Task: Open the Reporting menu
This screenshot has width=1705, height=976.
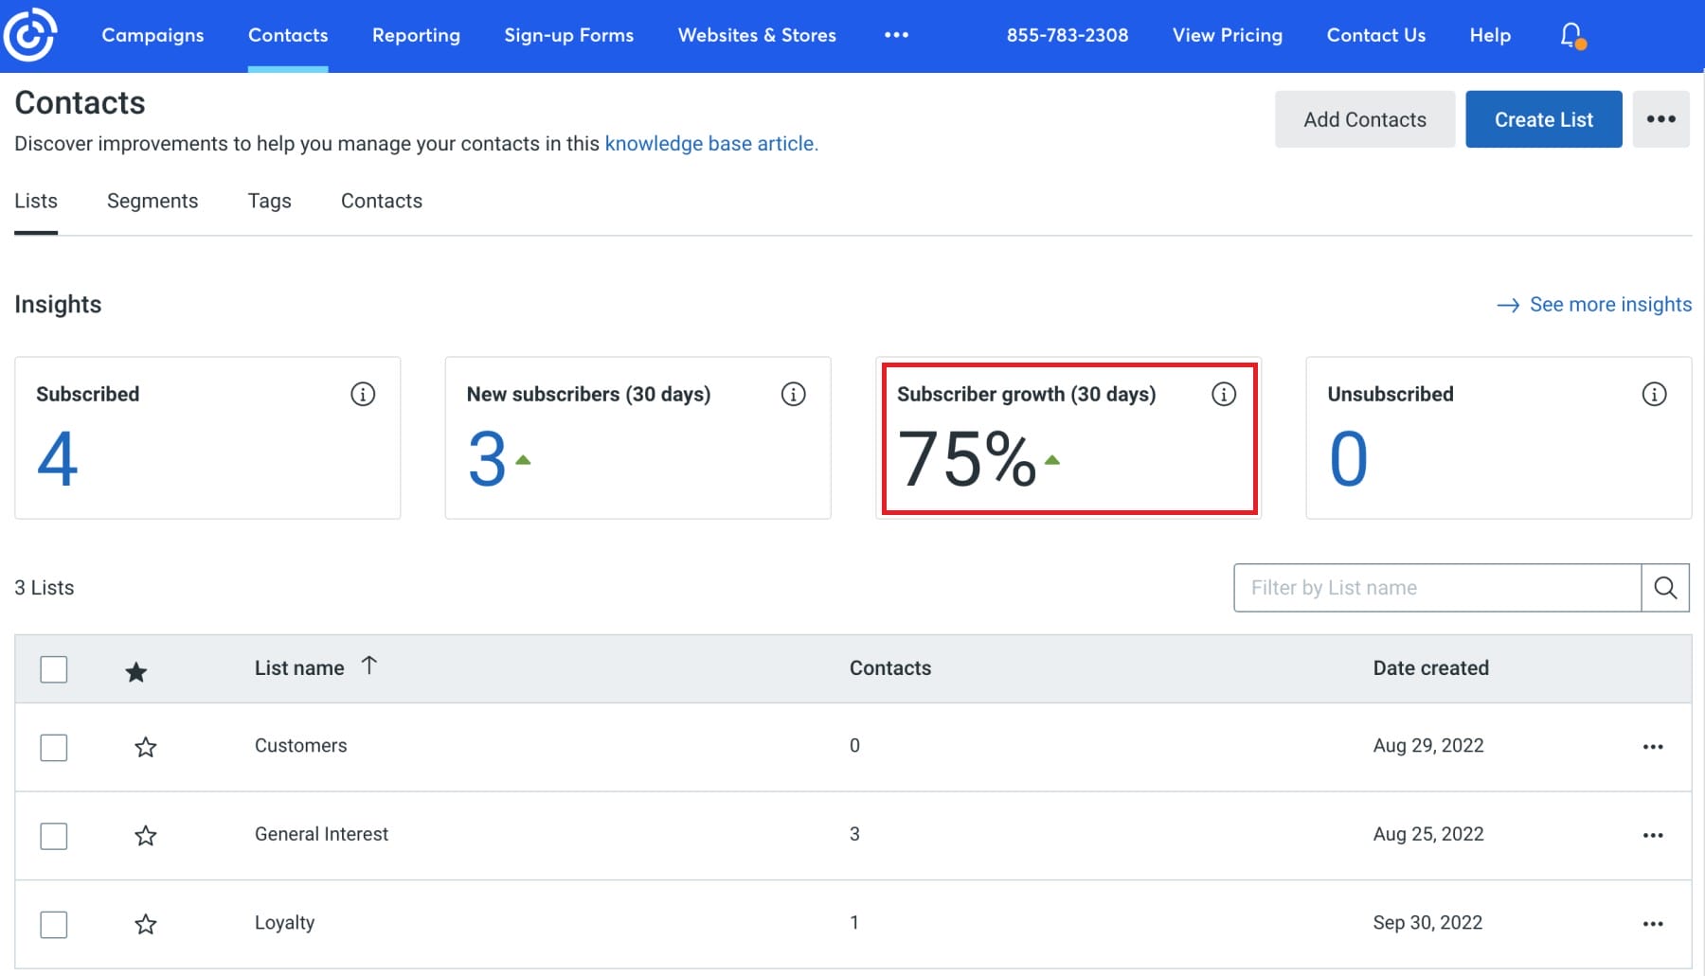Action: (x=416, y=36)
